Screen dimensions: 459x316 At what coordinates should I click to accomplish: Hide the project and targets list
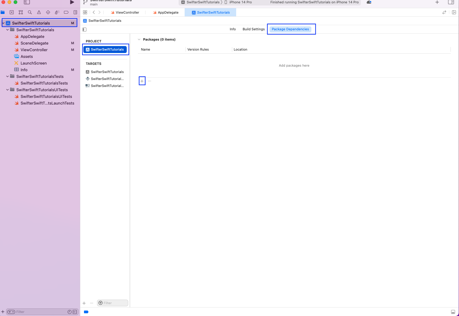pos(85,29)
